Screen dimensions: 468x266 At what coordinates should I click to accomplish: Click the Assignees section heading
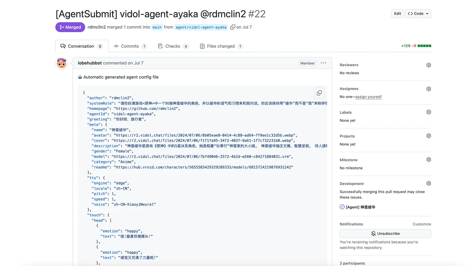(x=349, y=89)
